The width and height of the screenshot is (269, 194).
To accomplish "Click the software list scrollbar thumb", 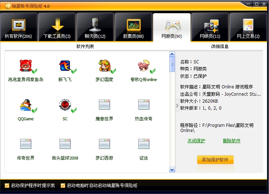I will tap(172, 65).
